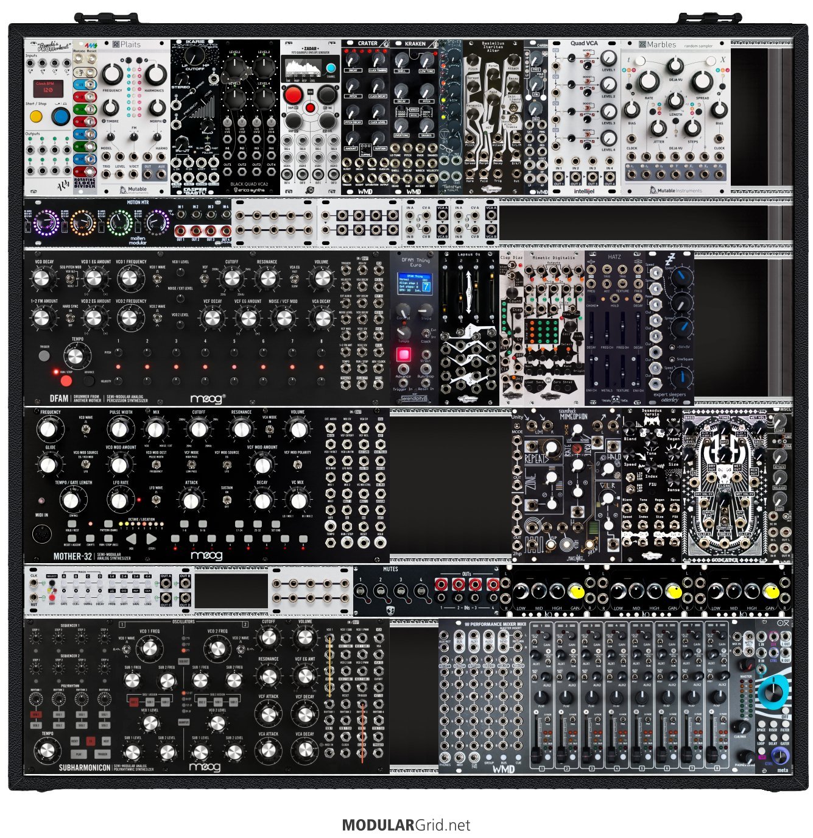Screen dimensions: 813x838
Task: Click the Plaits MORPH knob
Action: pos(157,108)
